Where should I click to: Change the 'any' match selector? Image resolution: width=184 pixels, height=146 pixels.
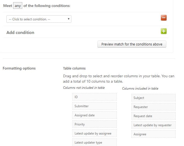(x=18, y=6)
